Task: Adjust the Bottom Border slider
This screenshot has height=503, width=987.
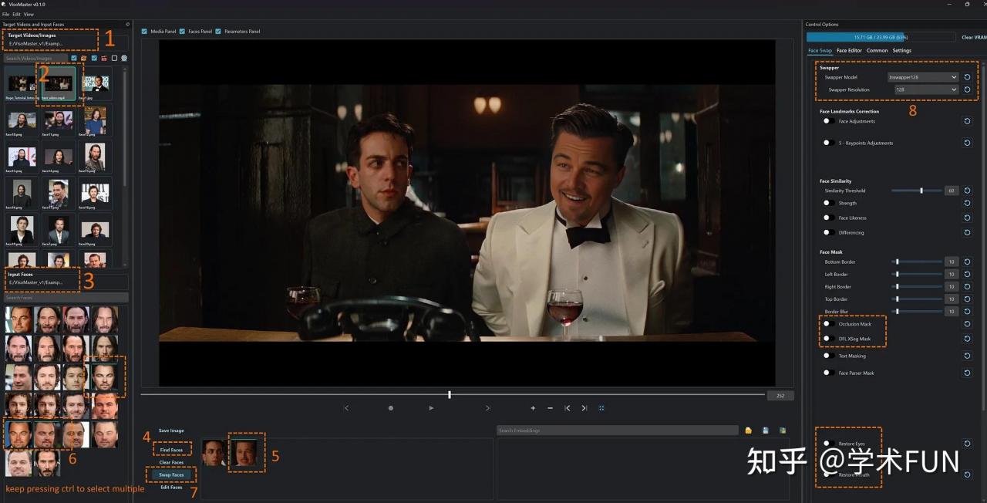Action: click(917, 262)
